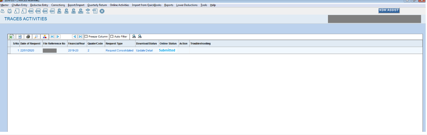Open the e-return 24Q icon
The image size is (427, 135).
59,11
